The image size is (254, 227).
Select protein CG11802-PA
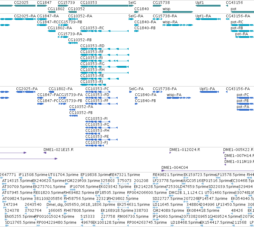(51, 92)
